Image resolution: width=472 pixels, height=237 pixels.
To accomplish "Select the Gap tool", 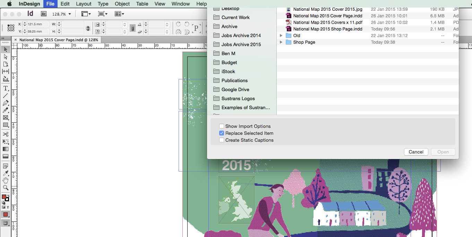I will (6, 71).
